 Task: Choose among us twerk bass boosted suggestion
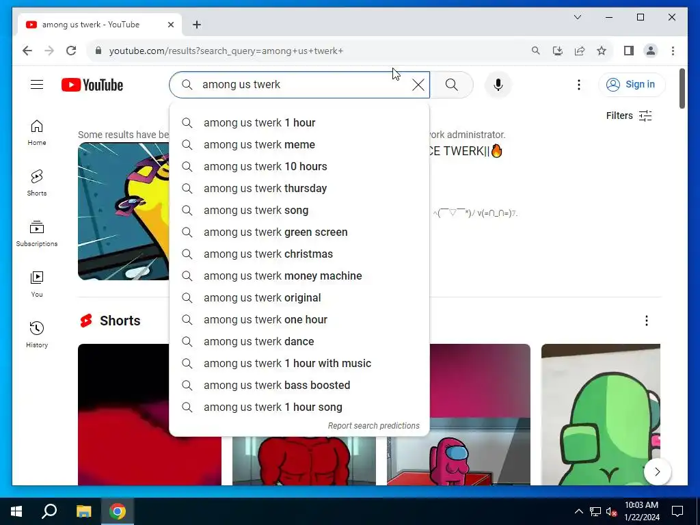299,386
